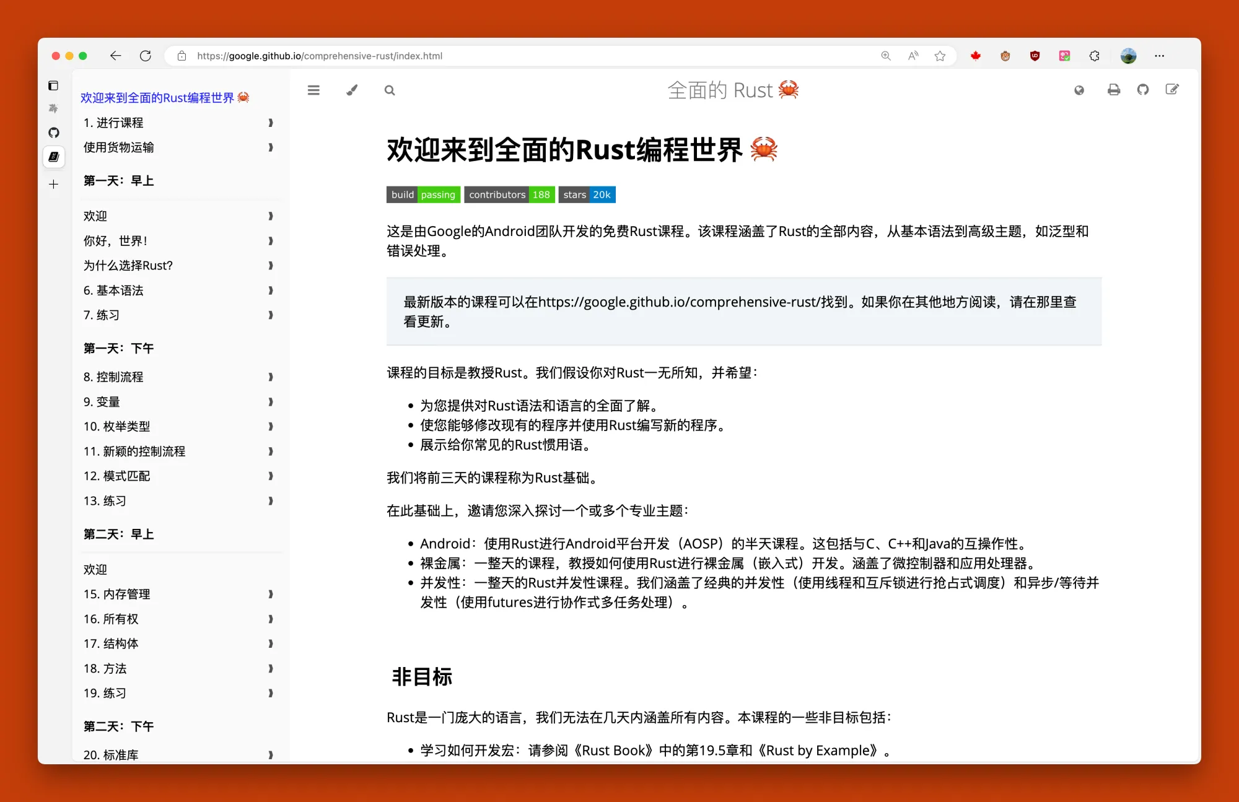
Task: Click the book search magnifier icon
Action: pyautogui.click(x=390, y=90)
